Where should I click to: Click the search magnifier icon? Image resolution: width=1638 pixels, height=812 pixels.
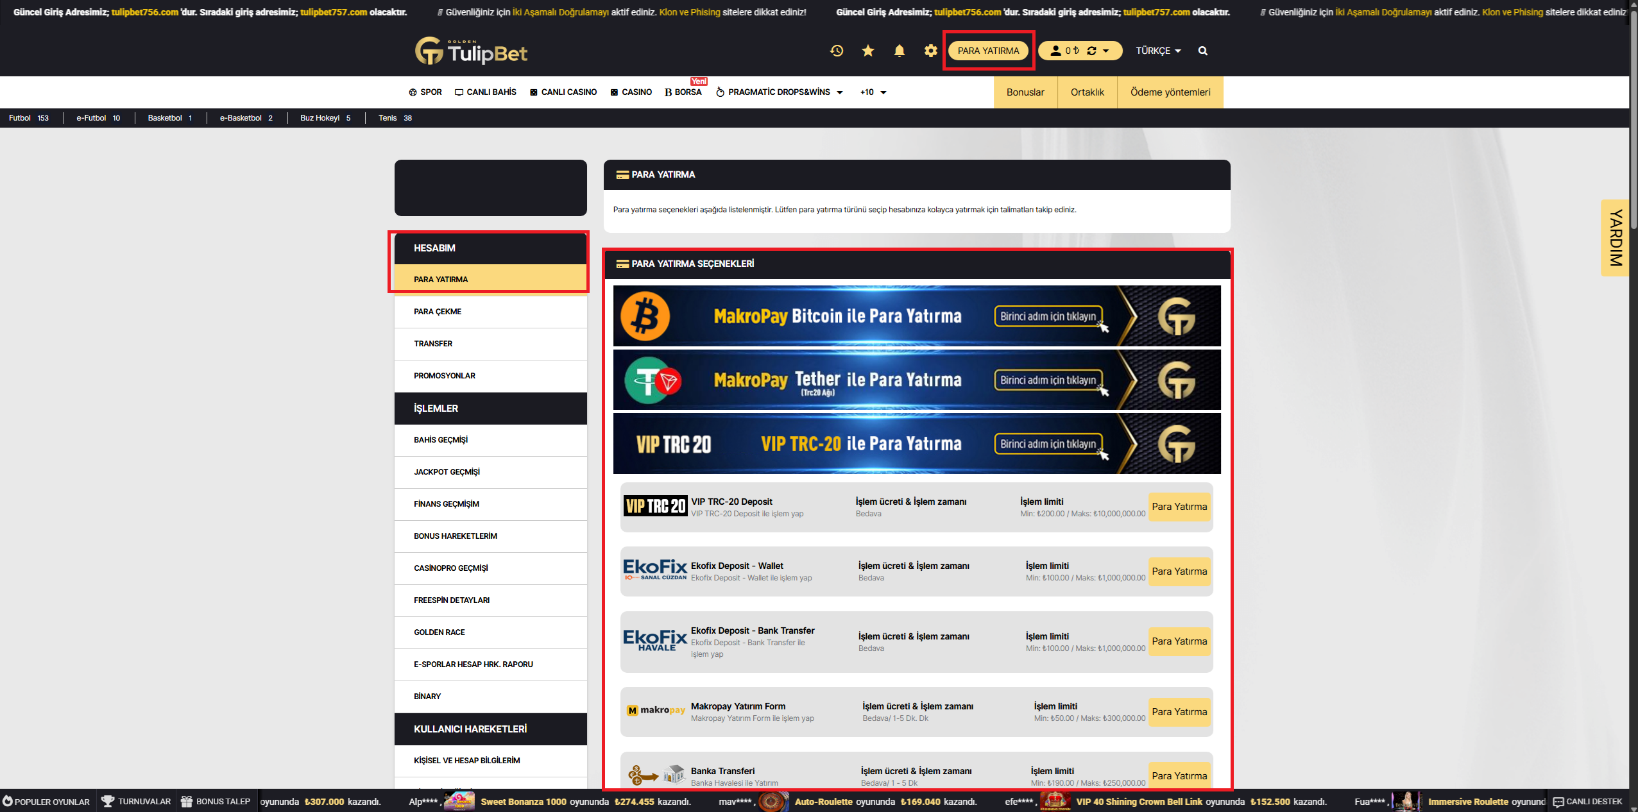[1203, 51]
